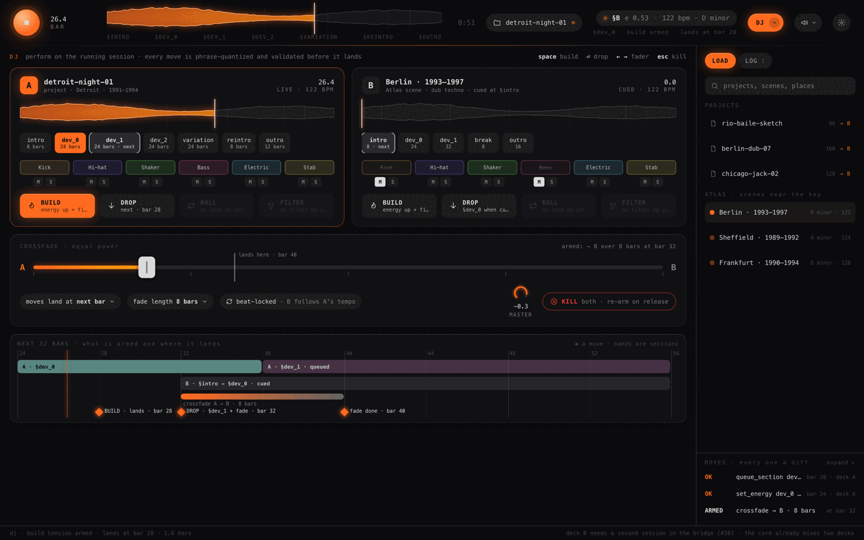Click the crossfader handle

(x=146, y=268)
